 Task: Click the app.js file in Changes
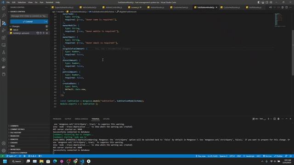(16, 30)
